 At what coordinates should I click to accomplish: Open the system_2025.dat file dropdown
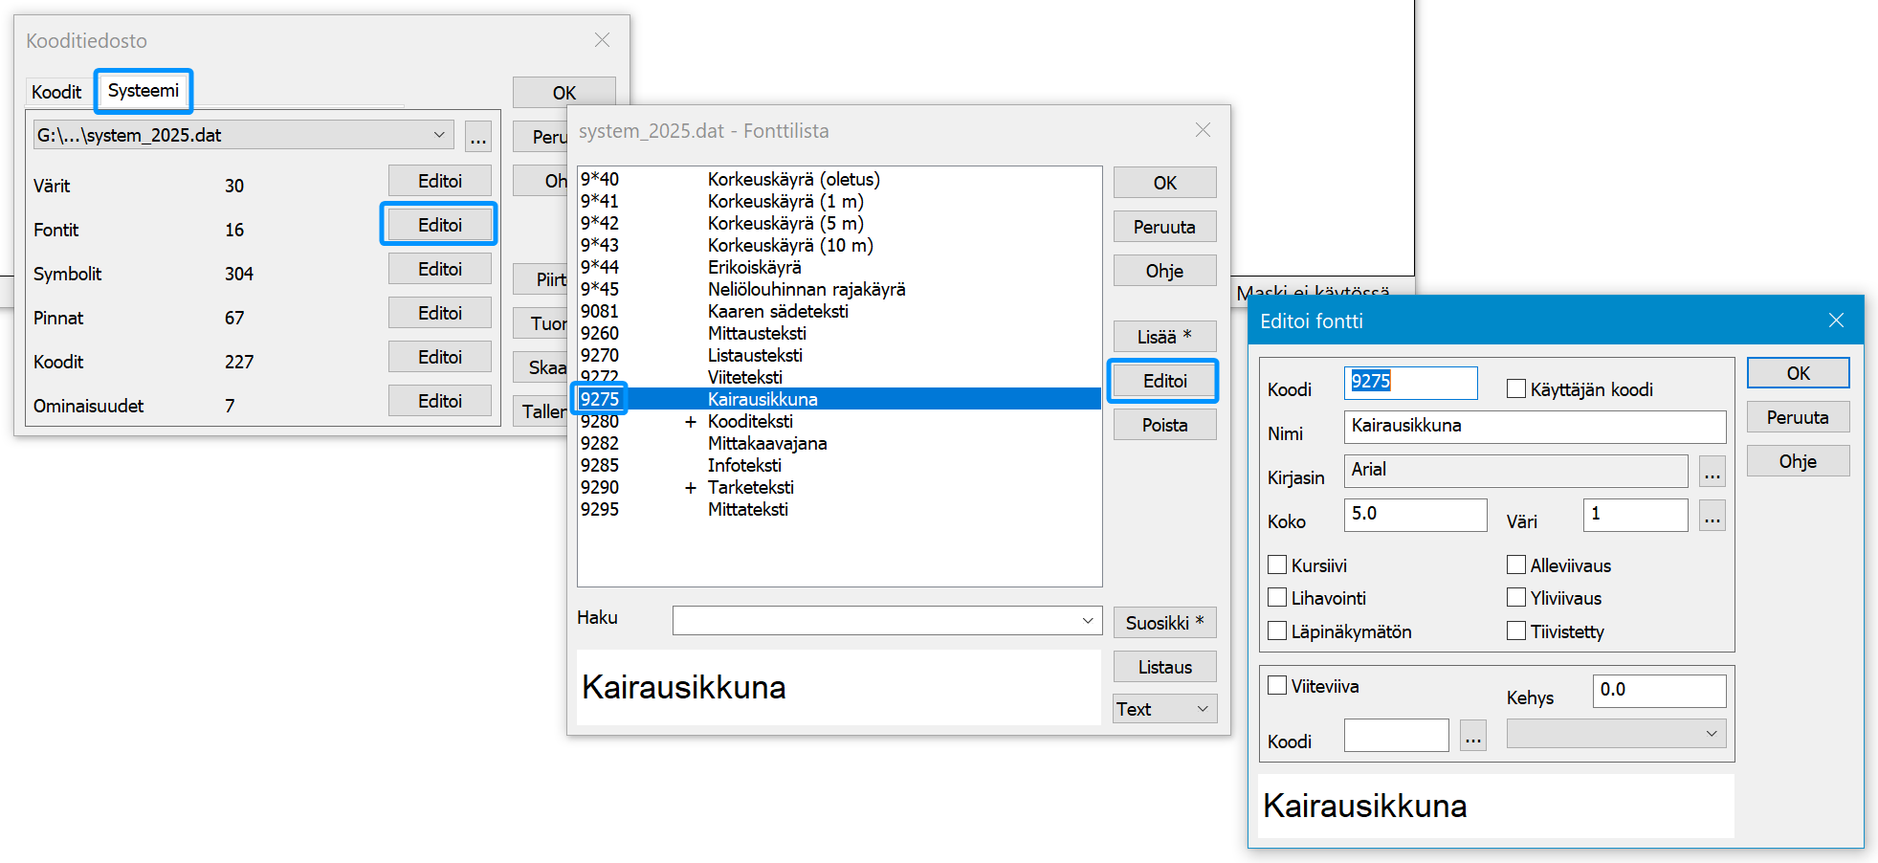pyautogui.click(x=438, y=135)
